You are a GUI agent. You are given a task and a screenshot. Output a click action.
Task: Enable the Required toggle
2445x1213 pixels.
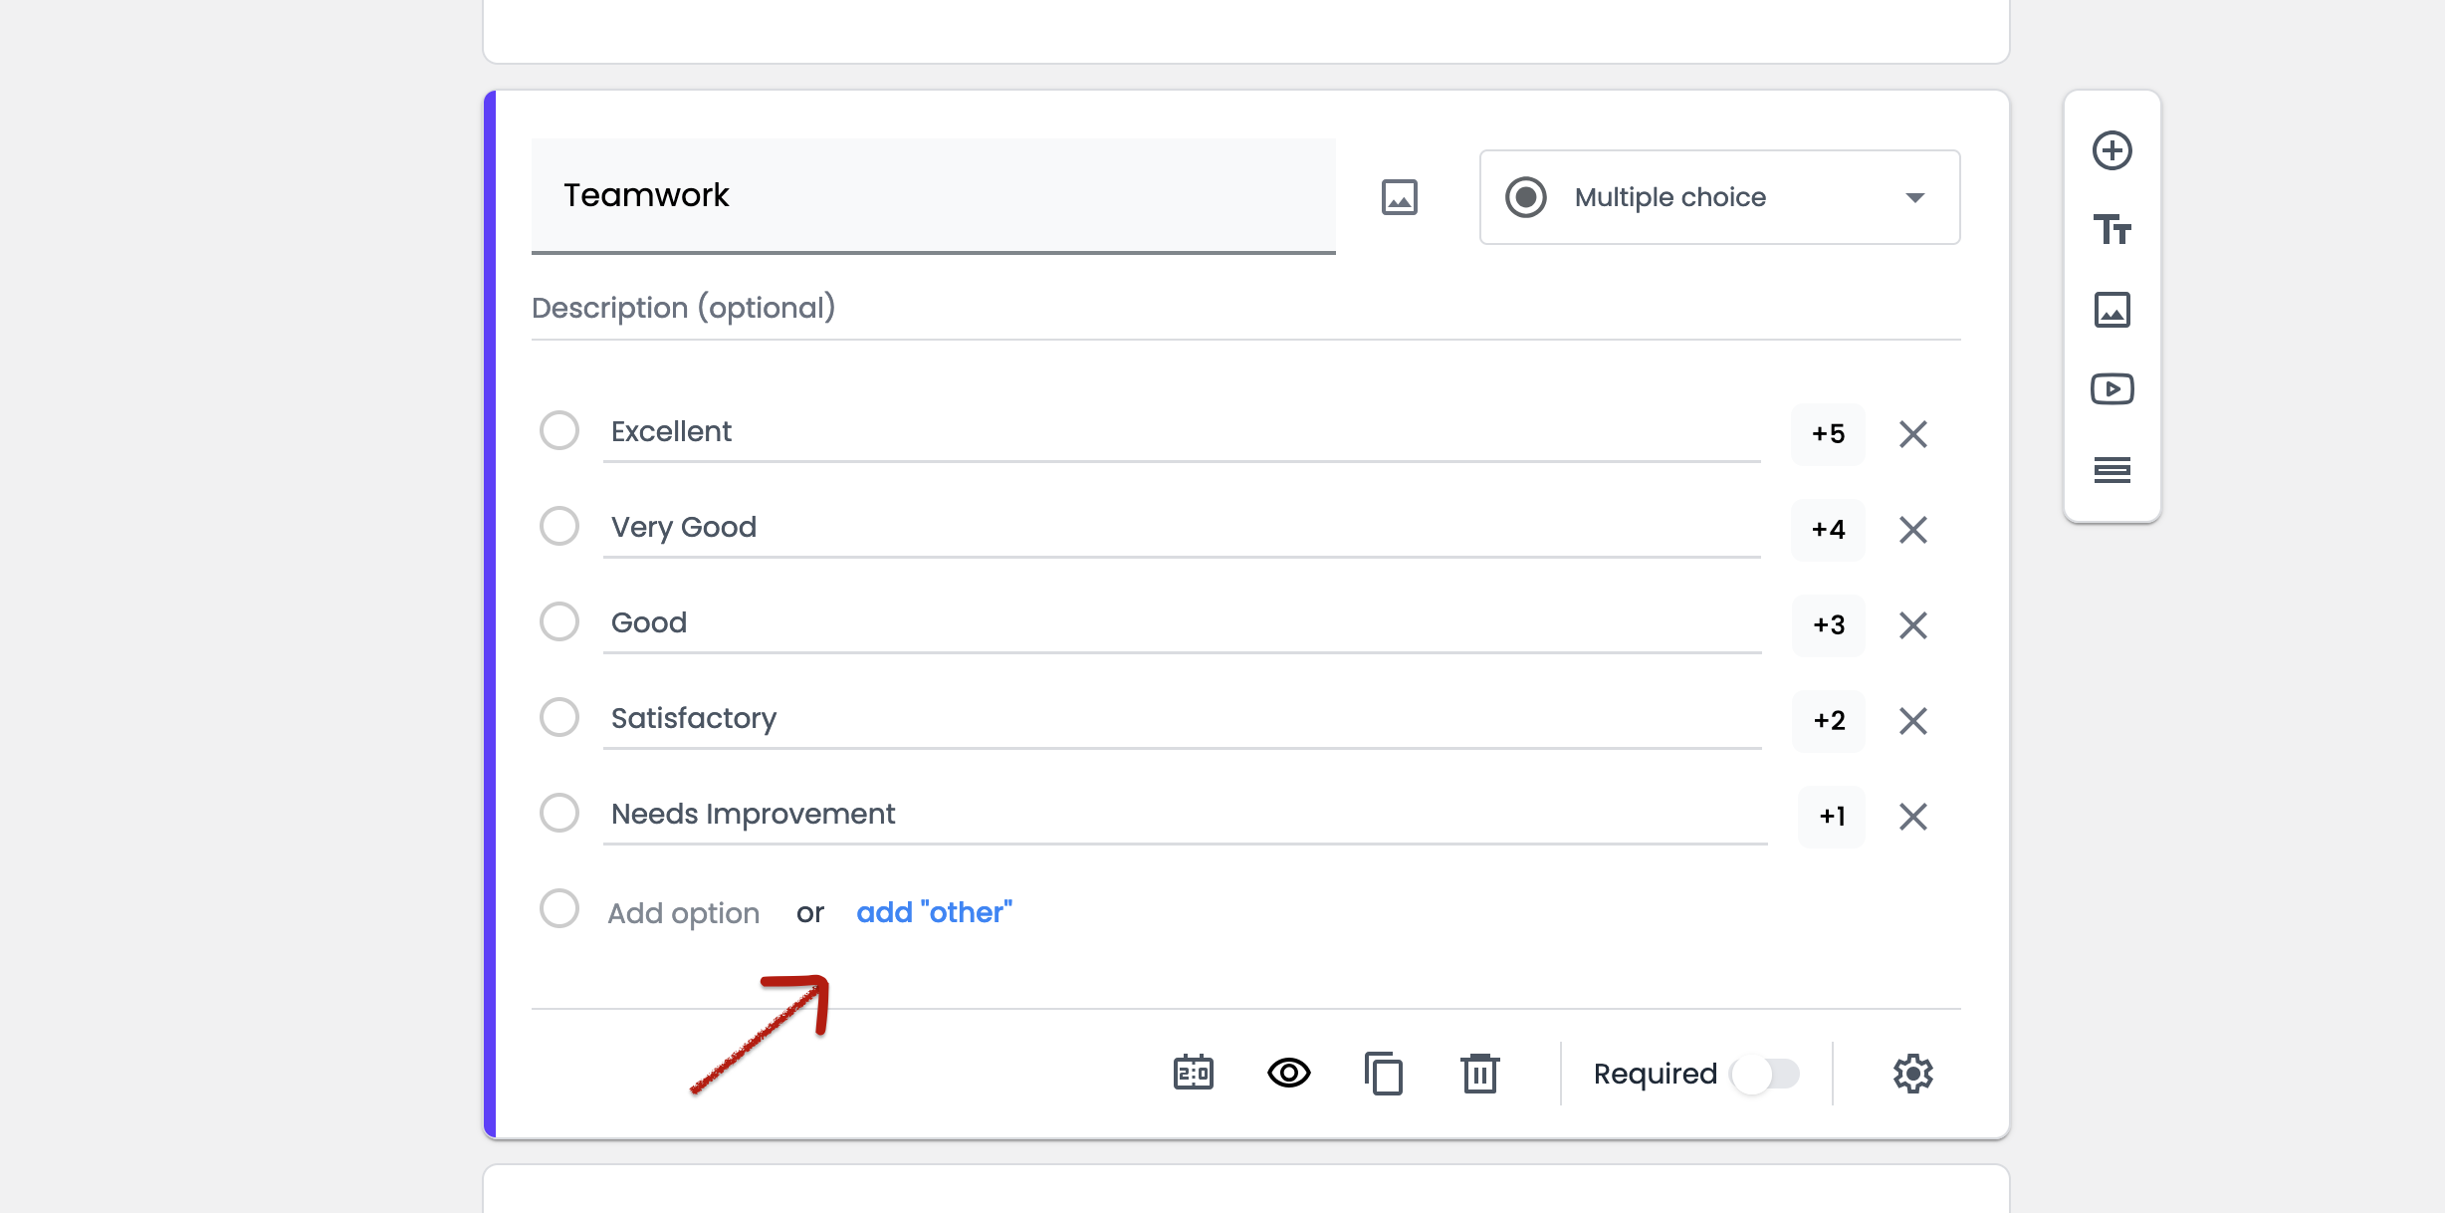point(1765,1075)
